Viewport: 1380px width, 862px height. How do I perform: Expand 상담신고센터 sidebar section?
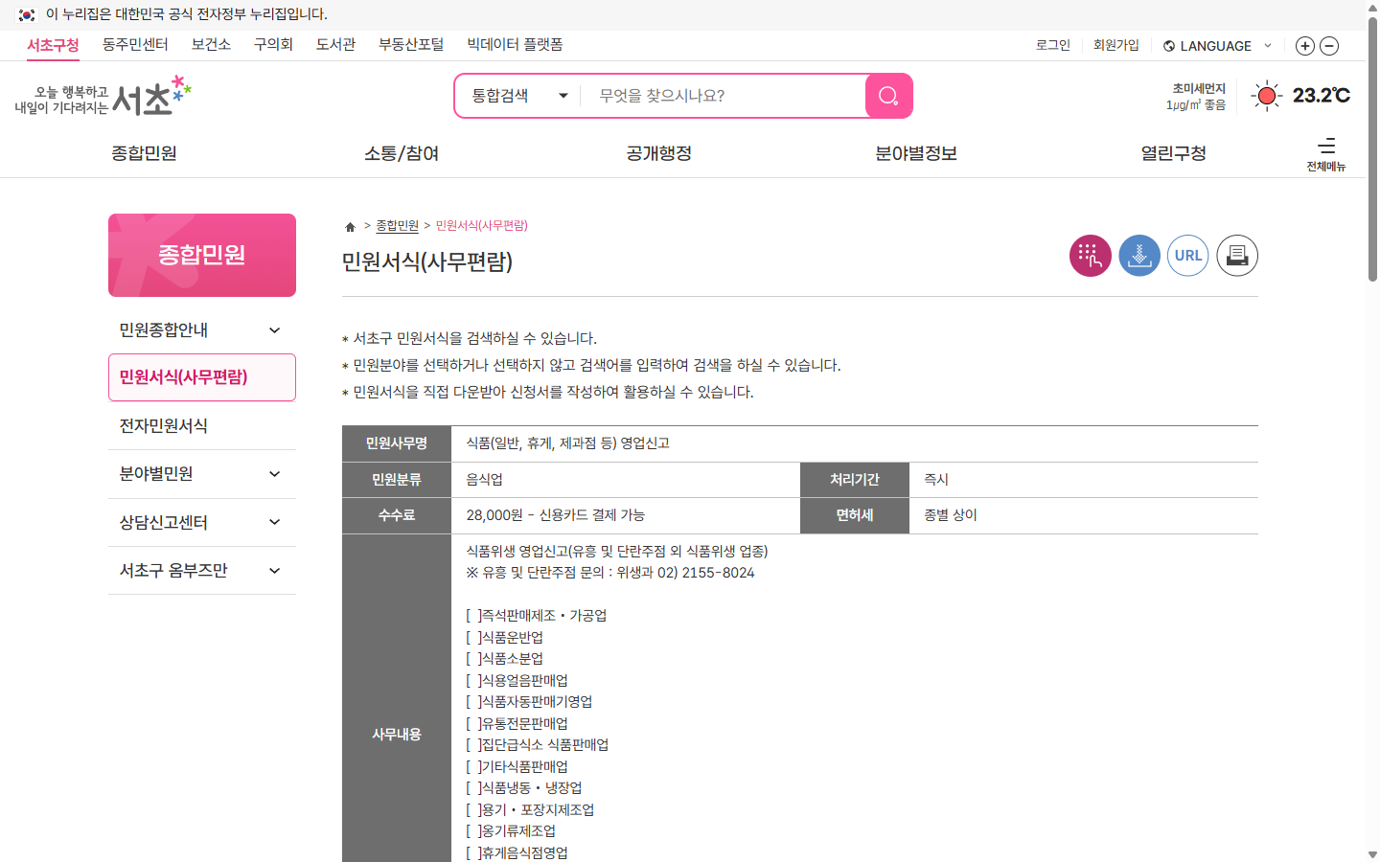click(202, 522)
